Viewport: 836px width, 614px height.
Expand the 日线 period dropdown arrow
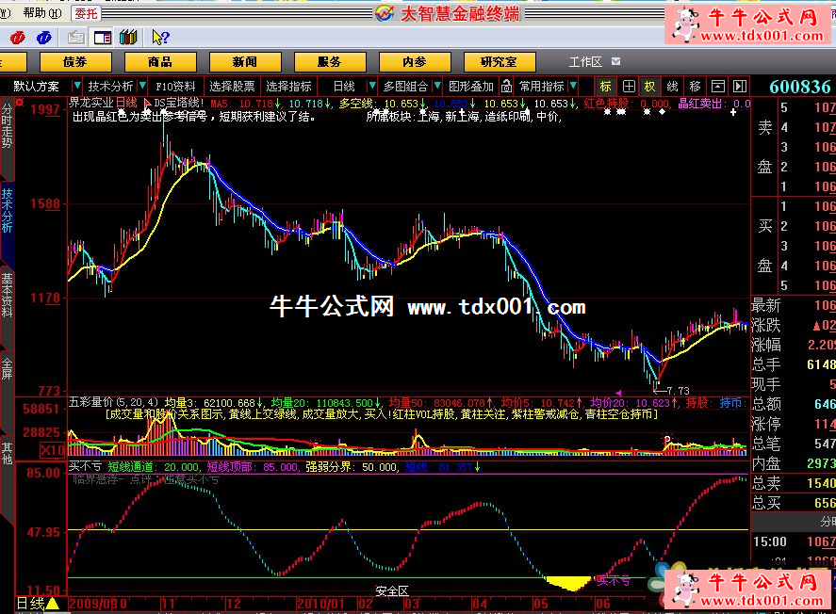(x=372, y=86)
